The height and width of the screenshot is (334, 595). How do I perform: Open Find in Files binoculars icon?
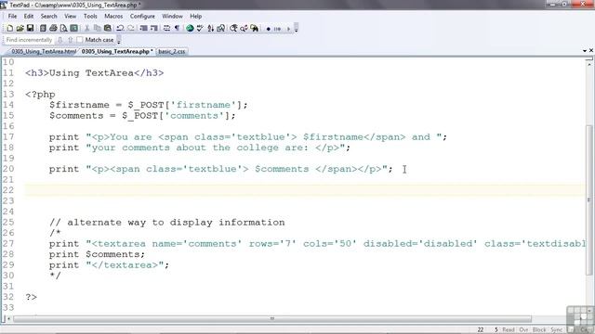click(254, 29)
